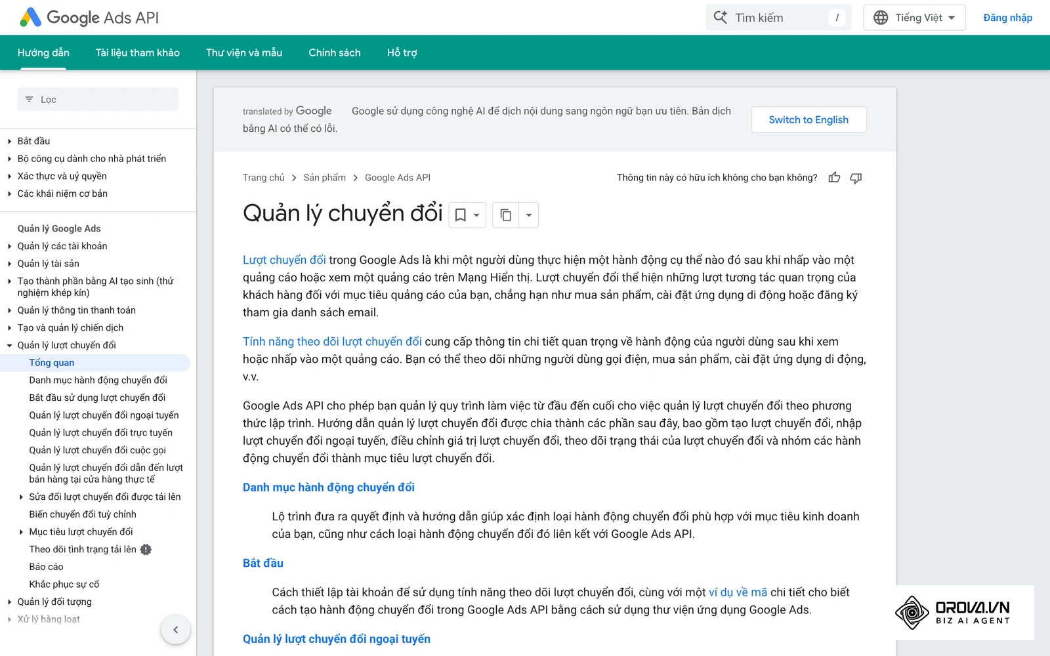1050x656 pixels.
Task: Click the filter icon in Lọc field
Action: [x=29, y=100]
